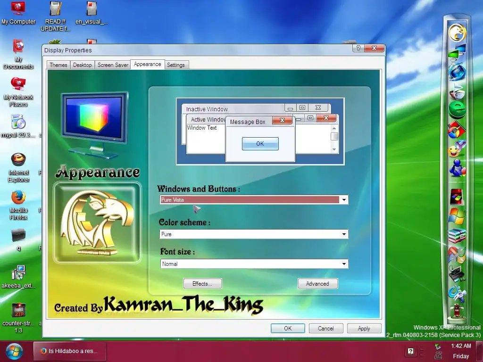Click the golden eagle icon atop the dock
The height and width of the screenshot is (362, 483).
[457, 33]
